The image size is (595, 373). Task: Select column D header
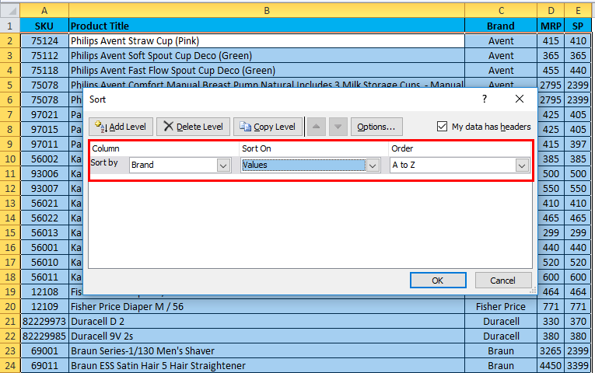[551, 11]
